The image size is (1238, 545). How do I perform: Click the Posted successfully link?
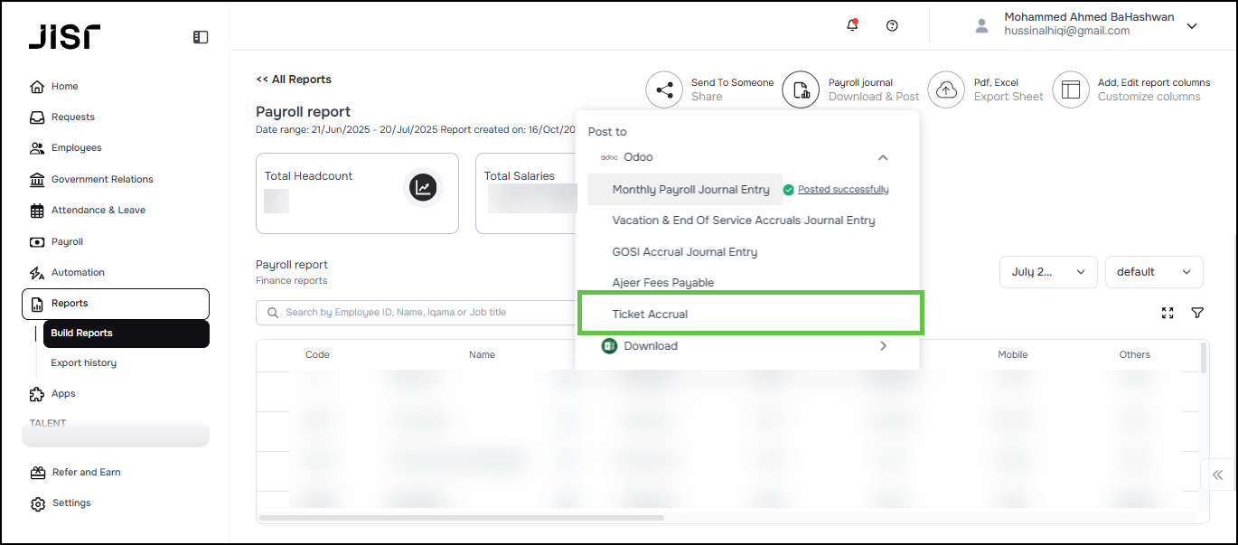pyautogui.click(x=842, y=190)
